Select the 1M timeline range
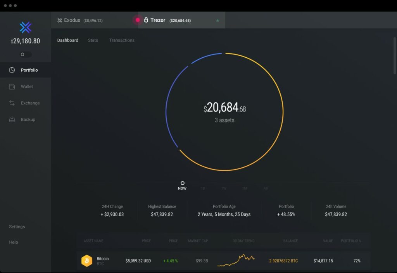The image size is (397, 273). point(245,188)
